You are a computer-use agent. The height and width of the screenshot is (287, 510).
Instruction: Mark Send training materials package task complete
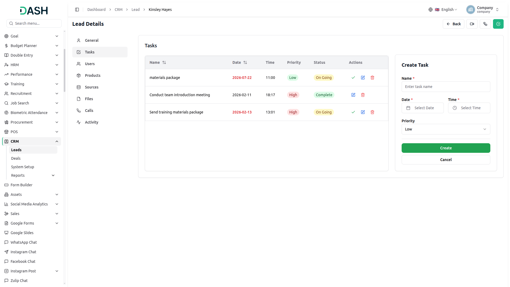click(x=353, y=112)
